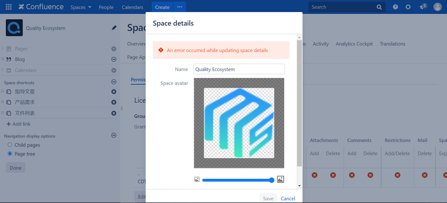
Task: Open Blog in the sidebar
Action: [x=20, y=59]
